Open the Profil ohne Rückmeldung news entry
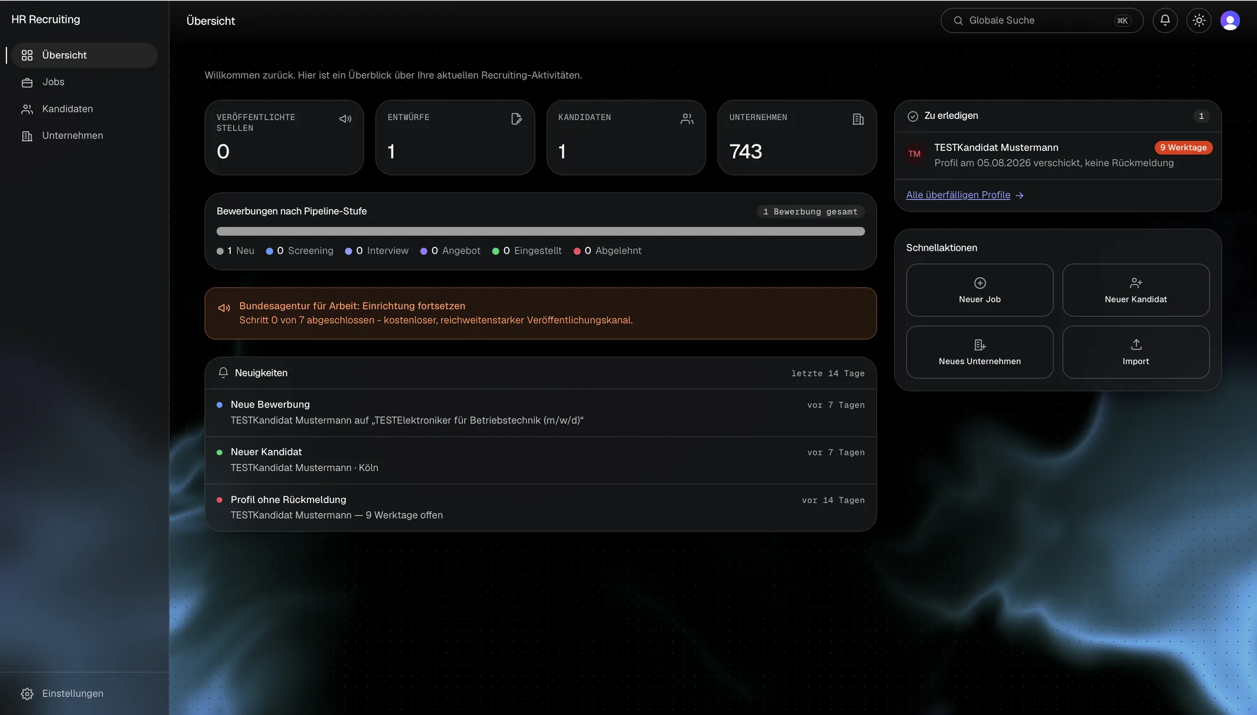Screen dimensions: 1257x715 (541, 508)
